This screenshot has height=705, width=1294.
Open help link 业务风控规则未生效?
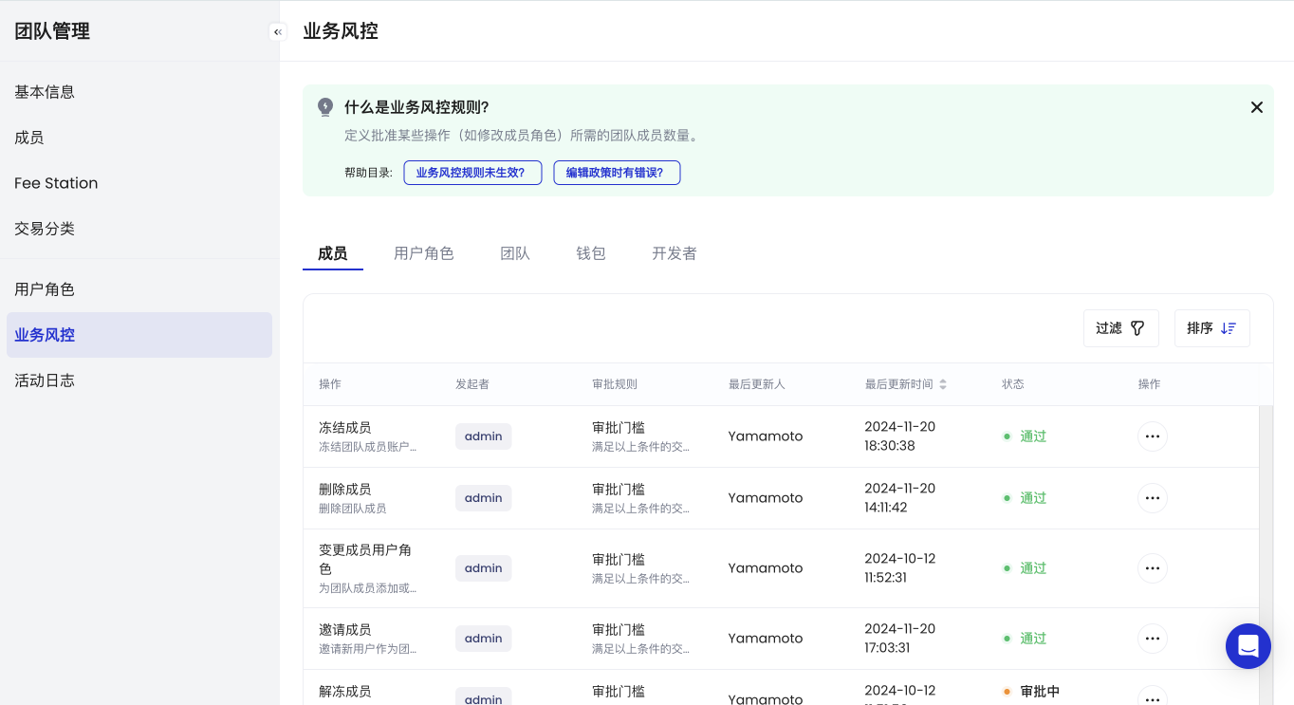(x=472, y=173)
